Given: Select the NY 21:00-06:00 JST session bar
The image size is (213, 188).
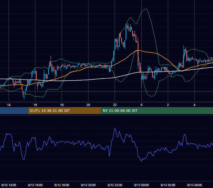Looking at the screenshot, I should tap(157, 111).
